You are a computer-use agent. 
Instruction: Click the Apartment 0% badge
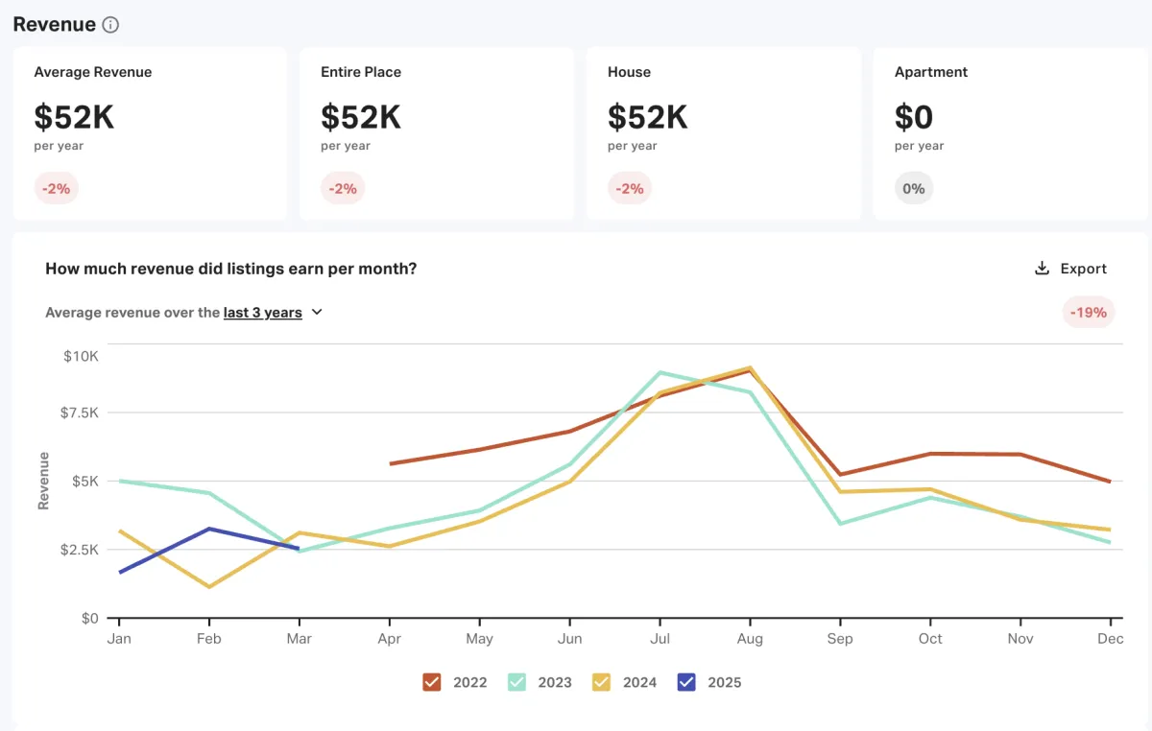[x=913, y=188]
